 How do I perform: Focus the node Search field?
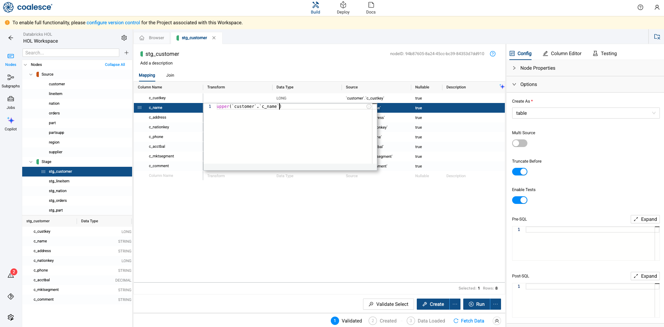71,53
